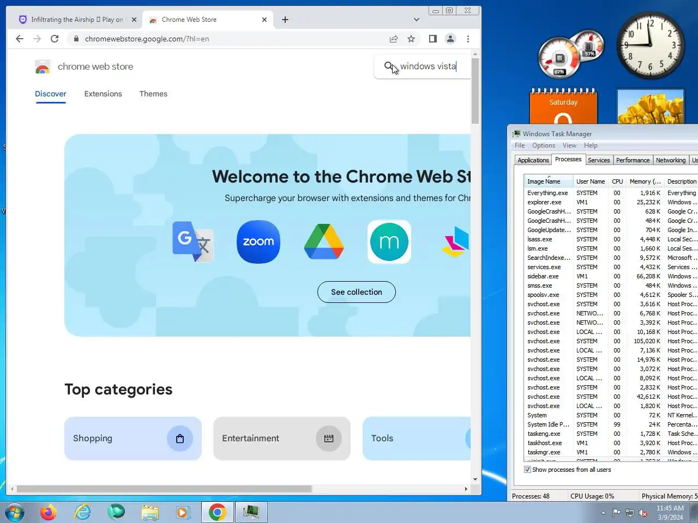Image resolution: width=698 pixels, height=523 pixels.
Task: Click the Chrome Web Store logo
Action: (x=43, y=67)
